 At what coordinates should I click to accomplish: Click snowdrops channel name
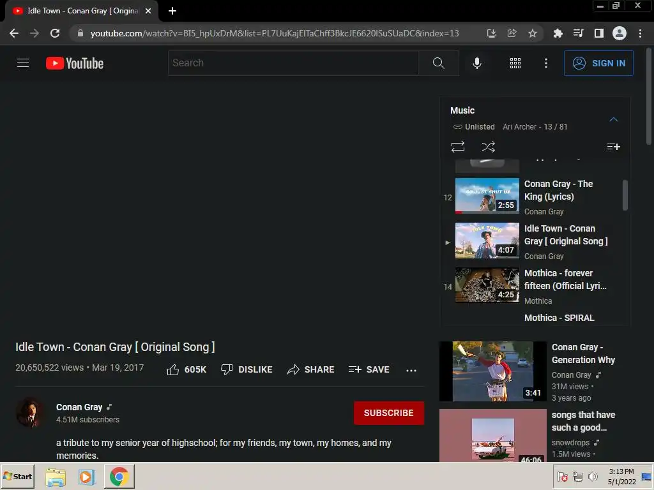570,443
